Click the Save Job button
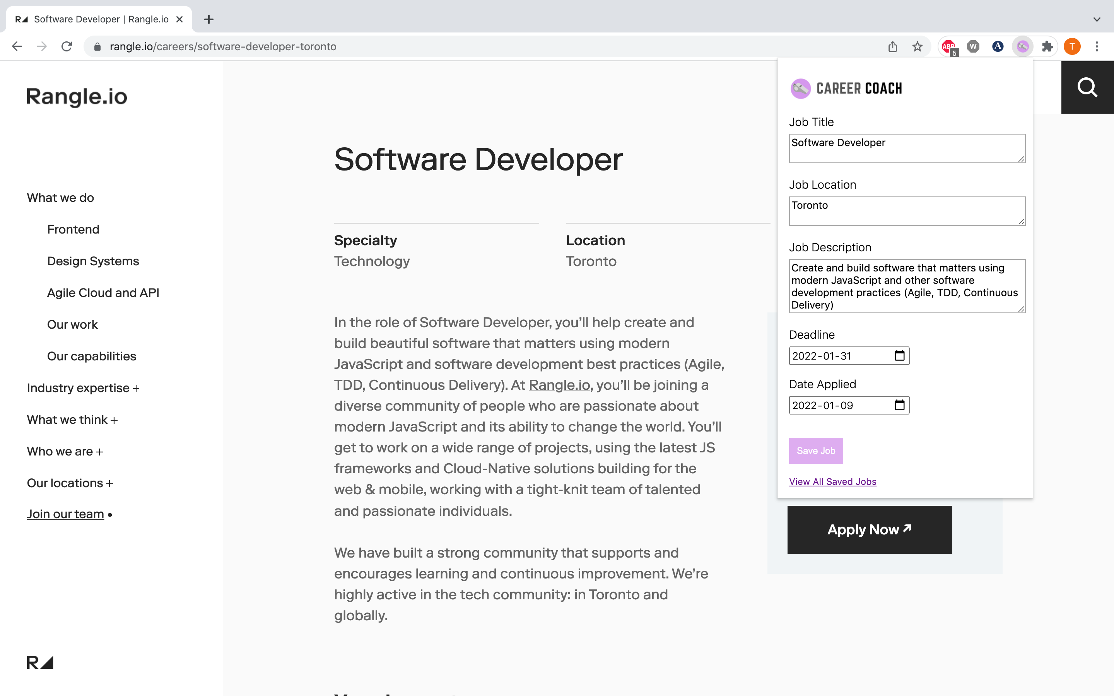This screenshot has height=696, width=1114. pos(816,450)
